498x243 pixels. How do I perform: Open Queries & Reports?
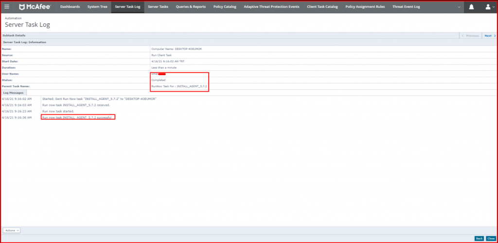click(x=191, y=7)
